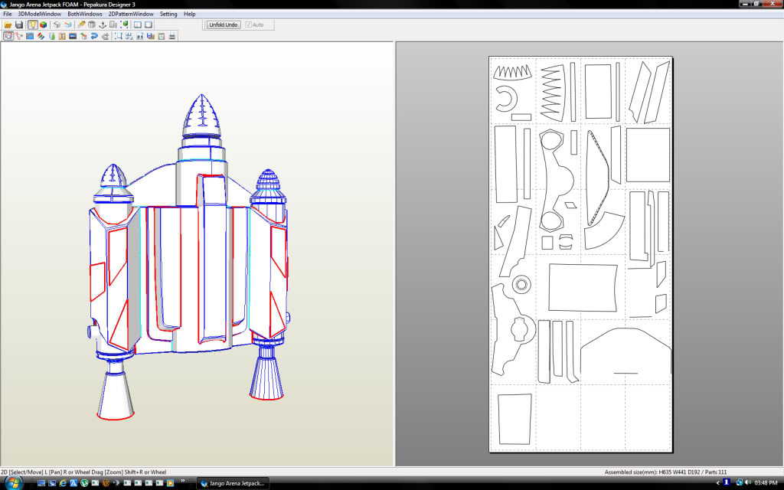Screen dimensions: 784x490
Task: Select the orange text input tool icon
Action: click(x=62, y=36)
